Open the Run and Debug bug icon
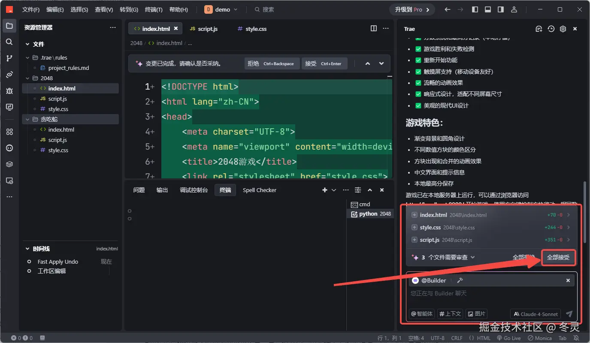This screenshot has height=343, width=590. tap(9, 91)
